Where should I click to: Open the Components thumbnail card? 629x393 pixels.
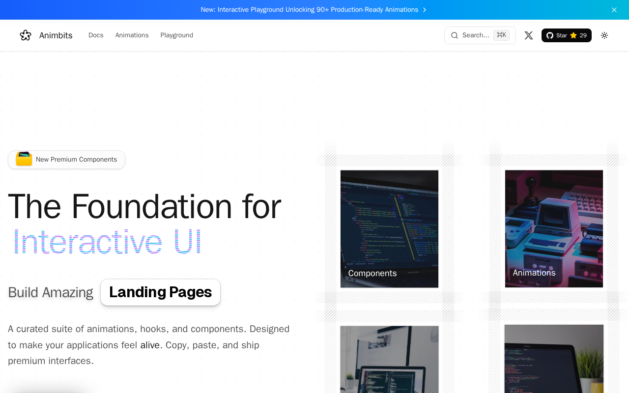click(x=389, y=229)
